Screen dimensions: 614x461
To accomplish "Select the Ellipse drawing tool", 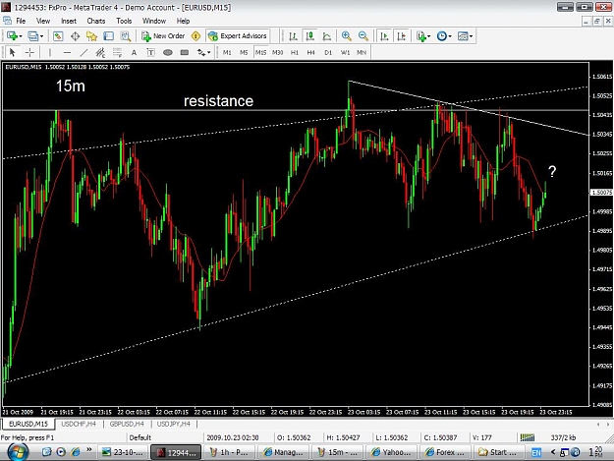I will (x=168, y=52).
